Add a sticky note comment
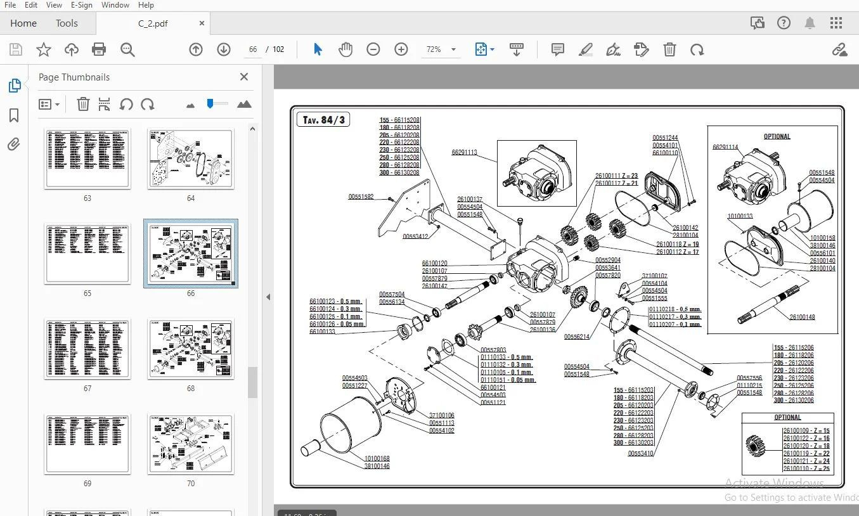859x516 pixels. [558, 49]
